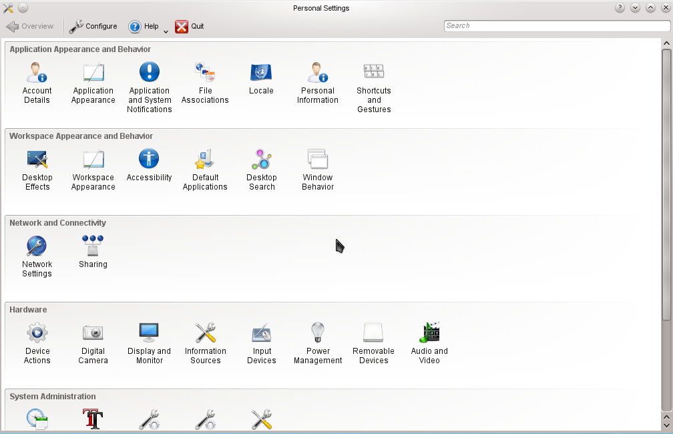Open Desktop Search settings
Screen dimensions: 673x434
(262, 170)
